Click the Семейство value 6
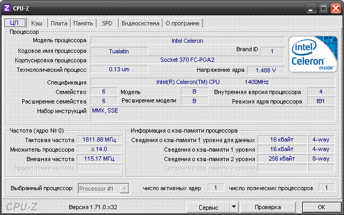Image resolution: width=344 pixels, height=215 pixels. click(x=104, y=91)
